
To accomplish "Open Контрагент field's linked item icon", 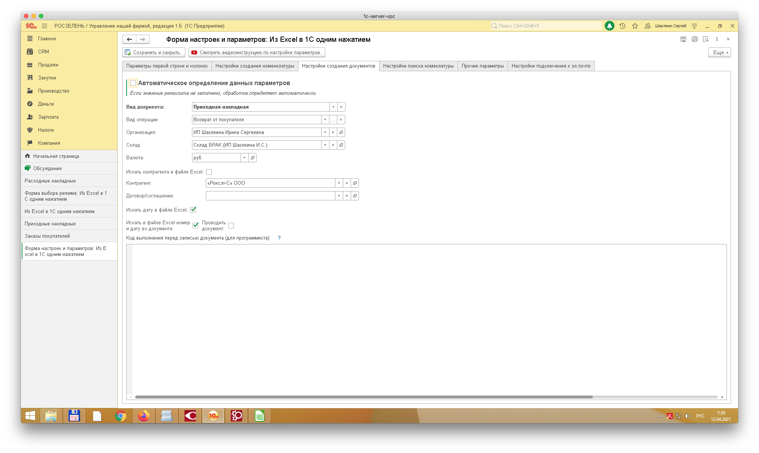I will point(355,183).
